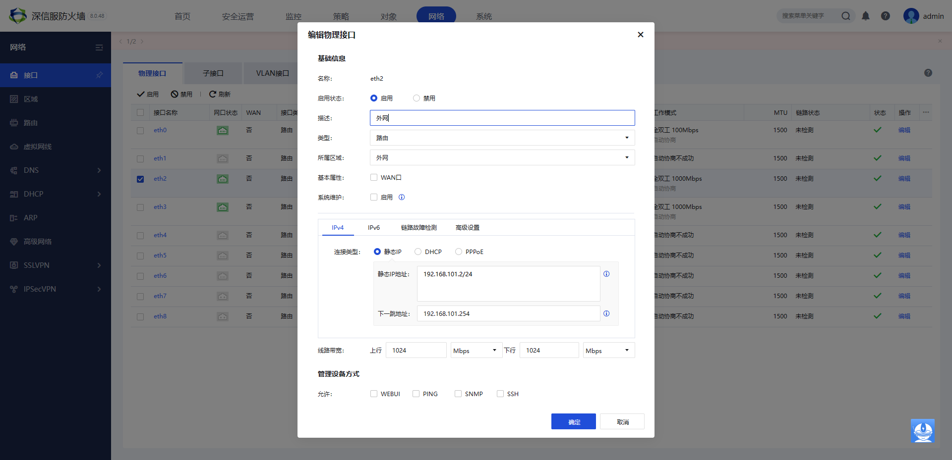
Task: Open the 所属区域 dropdown showing 外网
Action: 502,157
